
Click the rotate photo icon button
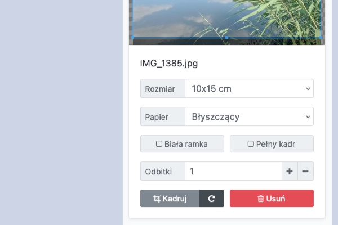pyautogui.click(x=212, y=199)
